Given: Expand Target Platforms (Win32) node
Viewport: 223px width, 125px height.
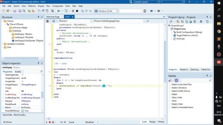Looking at the screenshot, I should tap(172, 35).
